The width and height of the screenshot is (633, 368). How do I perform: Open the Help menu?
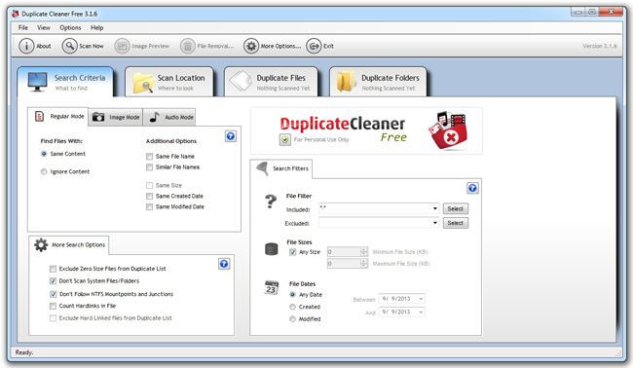(x=96, y=27)
